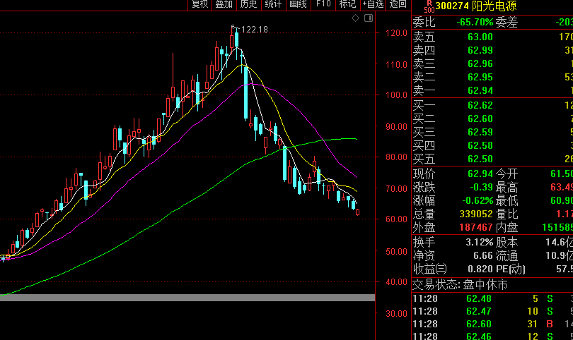Click stock title 300274 阳光电源

coord(476,6)
